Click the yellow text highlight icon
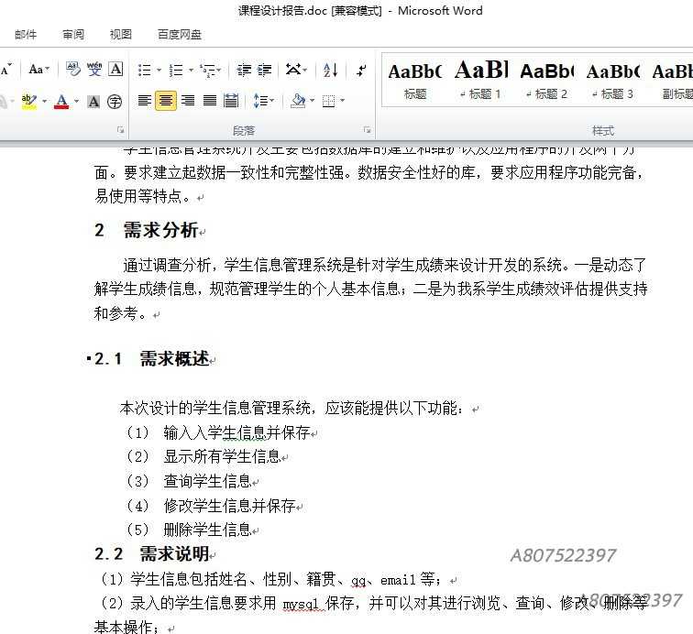The image size is (693, 634). tap(28, 102)
